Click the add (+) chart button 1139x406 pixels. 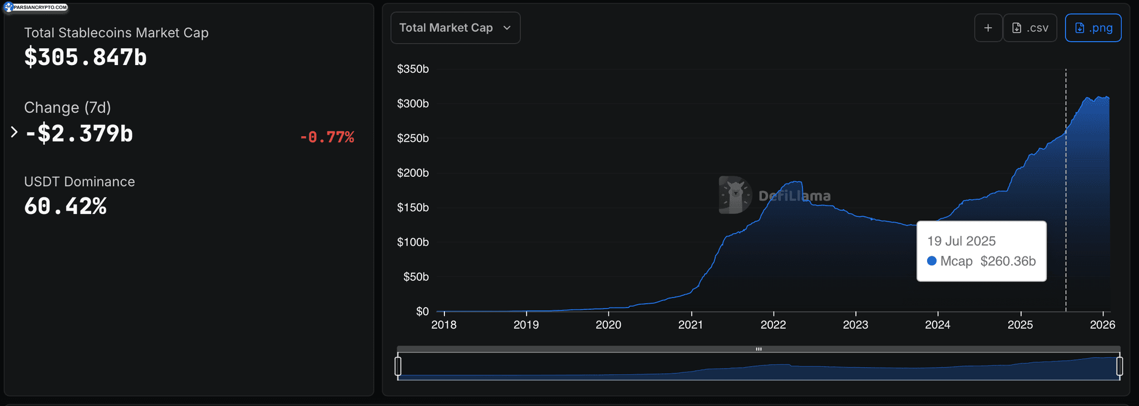(x=988, y=28)
